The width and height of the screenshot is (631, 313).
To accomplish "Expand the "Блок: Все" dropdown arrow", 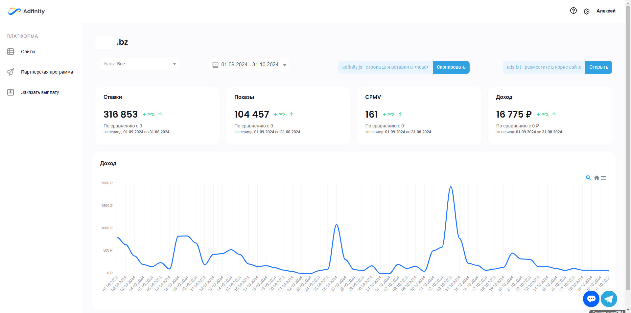I will (175, 64).
